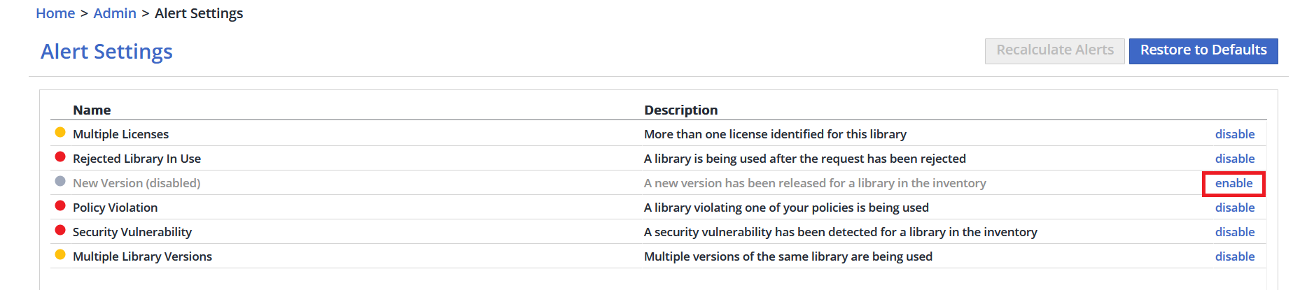Screen dimensions: 1300x290
Task: Click yellow dot beside Multiple Library Versions
Action: click(x=60, y=255)
